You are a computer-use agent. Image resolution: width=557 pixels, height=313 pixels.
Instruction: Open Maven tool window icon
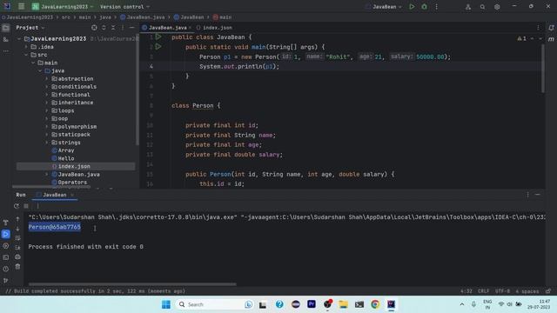551,39
